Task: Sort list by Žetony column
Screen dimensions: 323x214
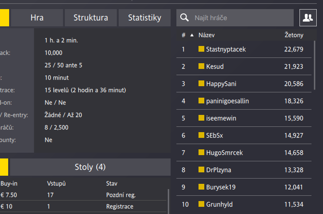Action: pyautogui.click(x=293, y=35)
